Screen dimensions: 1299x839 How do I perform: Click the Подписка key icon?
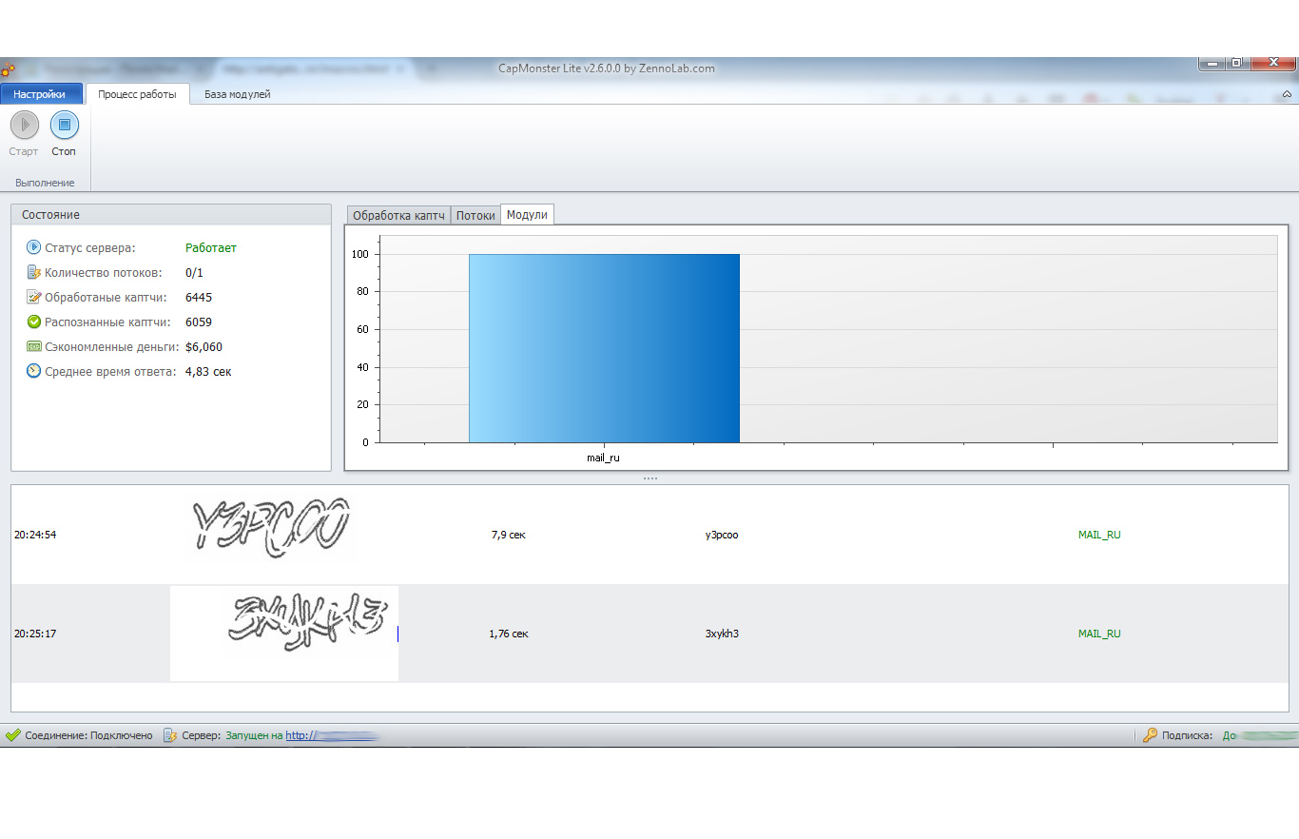1150,735
